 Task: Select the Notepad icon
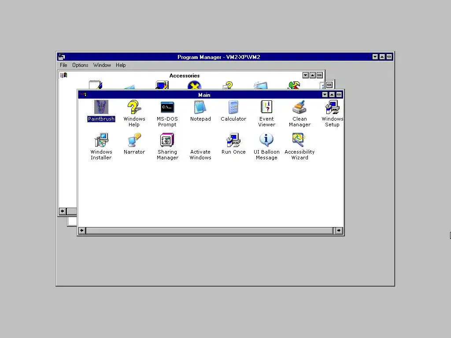[200, 107]
